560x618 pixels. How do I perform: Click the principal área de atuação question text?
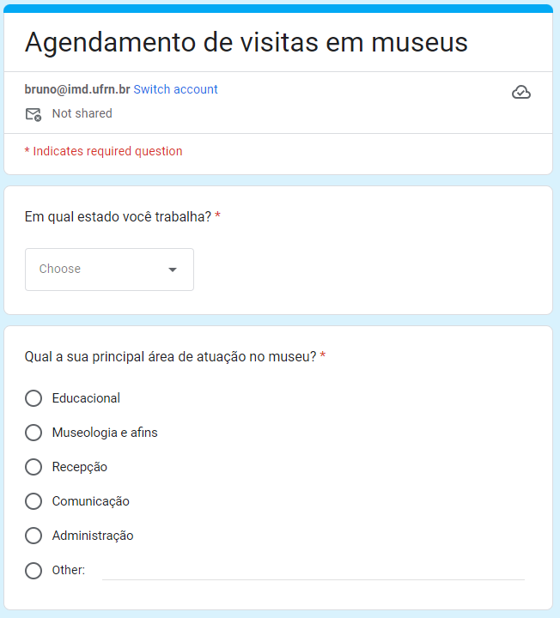[170, 357]
